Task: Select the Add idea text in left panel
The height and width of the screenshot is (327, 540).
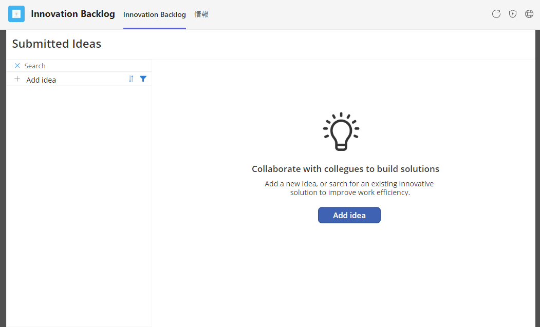Action: [41, 80]
